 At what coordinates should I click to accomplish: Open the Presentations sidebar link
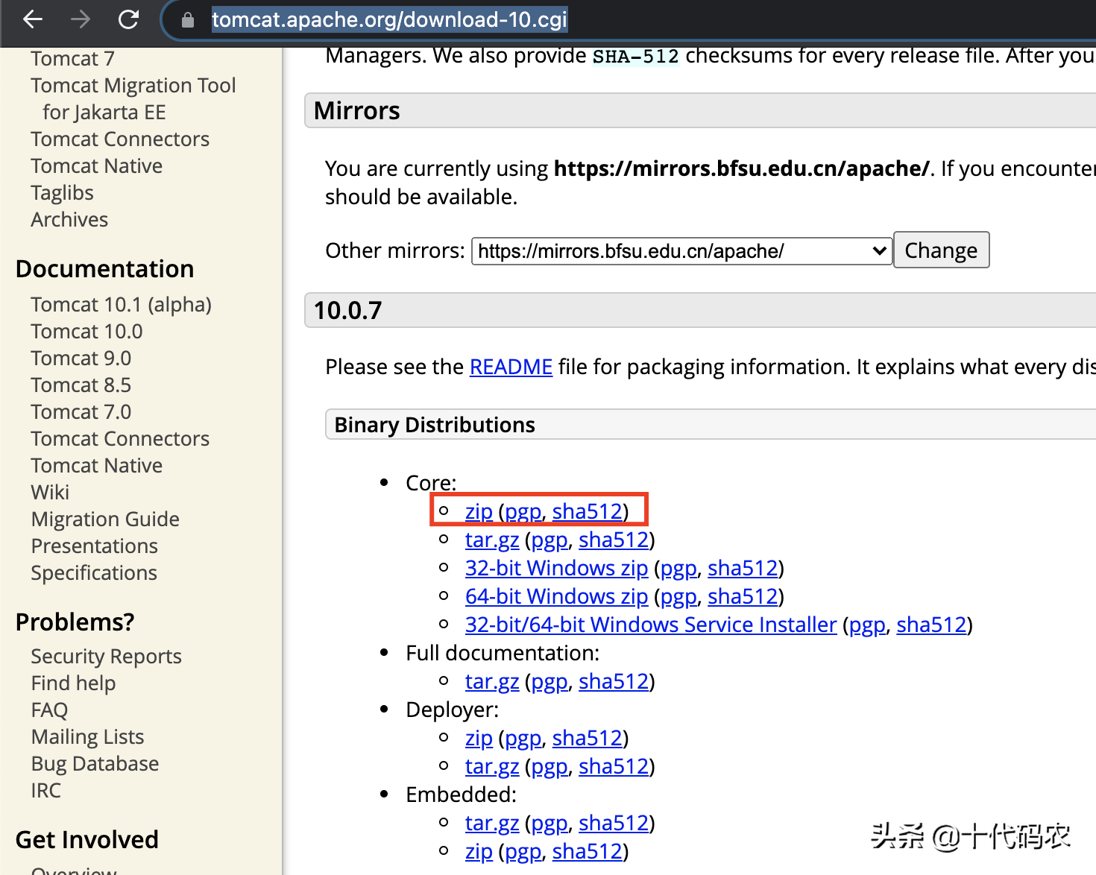coord(95,546)
